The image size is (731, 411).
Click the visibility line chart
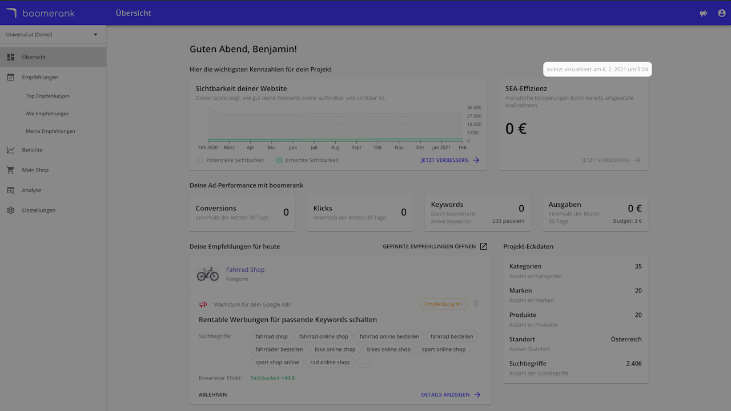335,124
